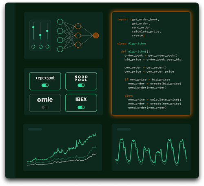
Task: Click 'def algorithm():' in the code panel
Action: 135,51
